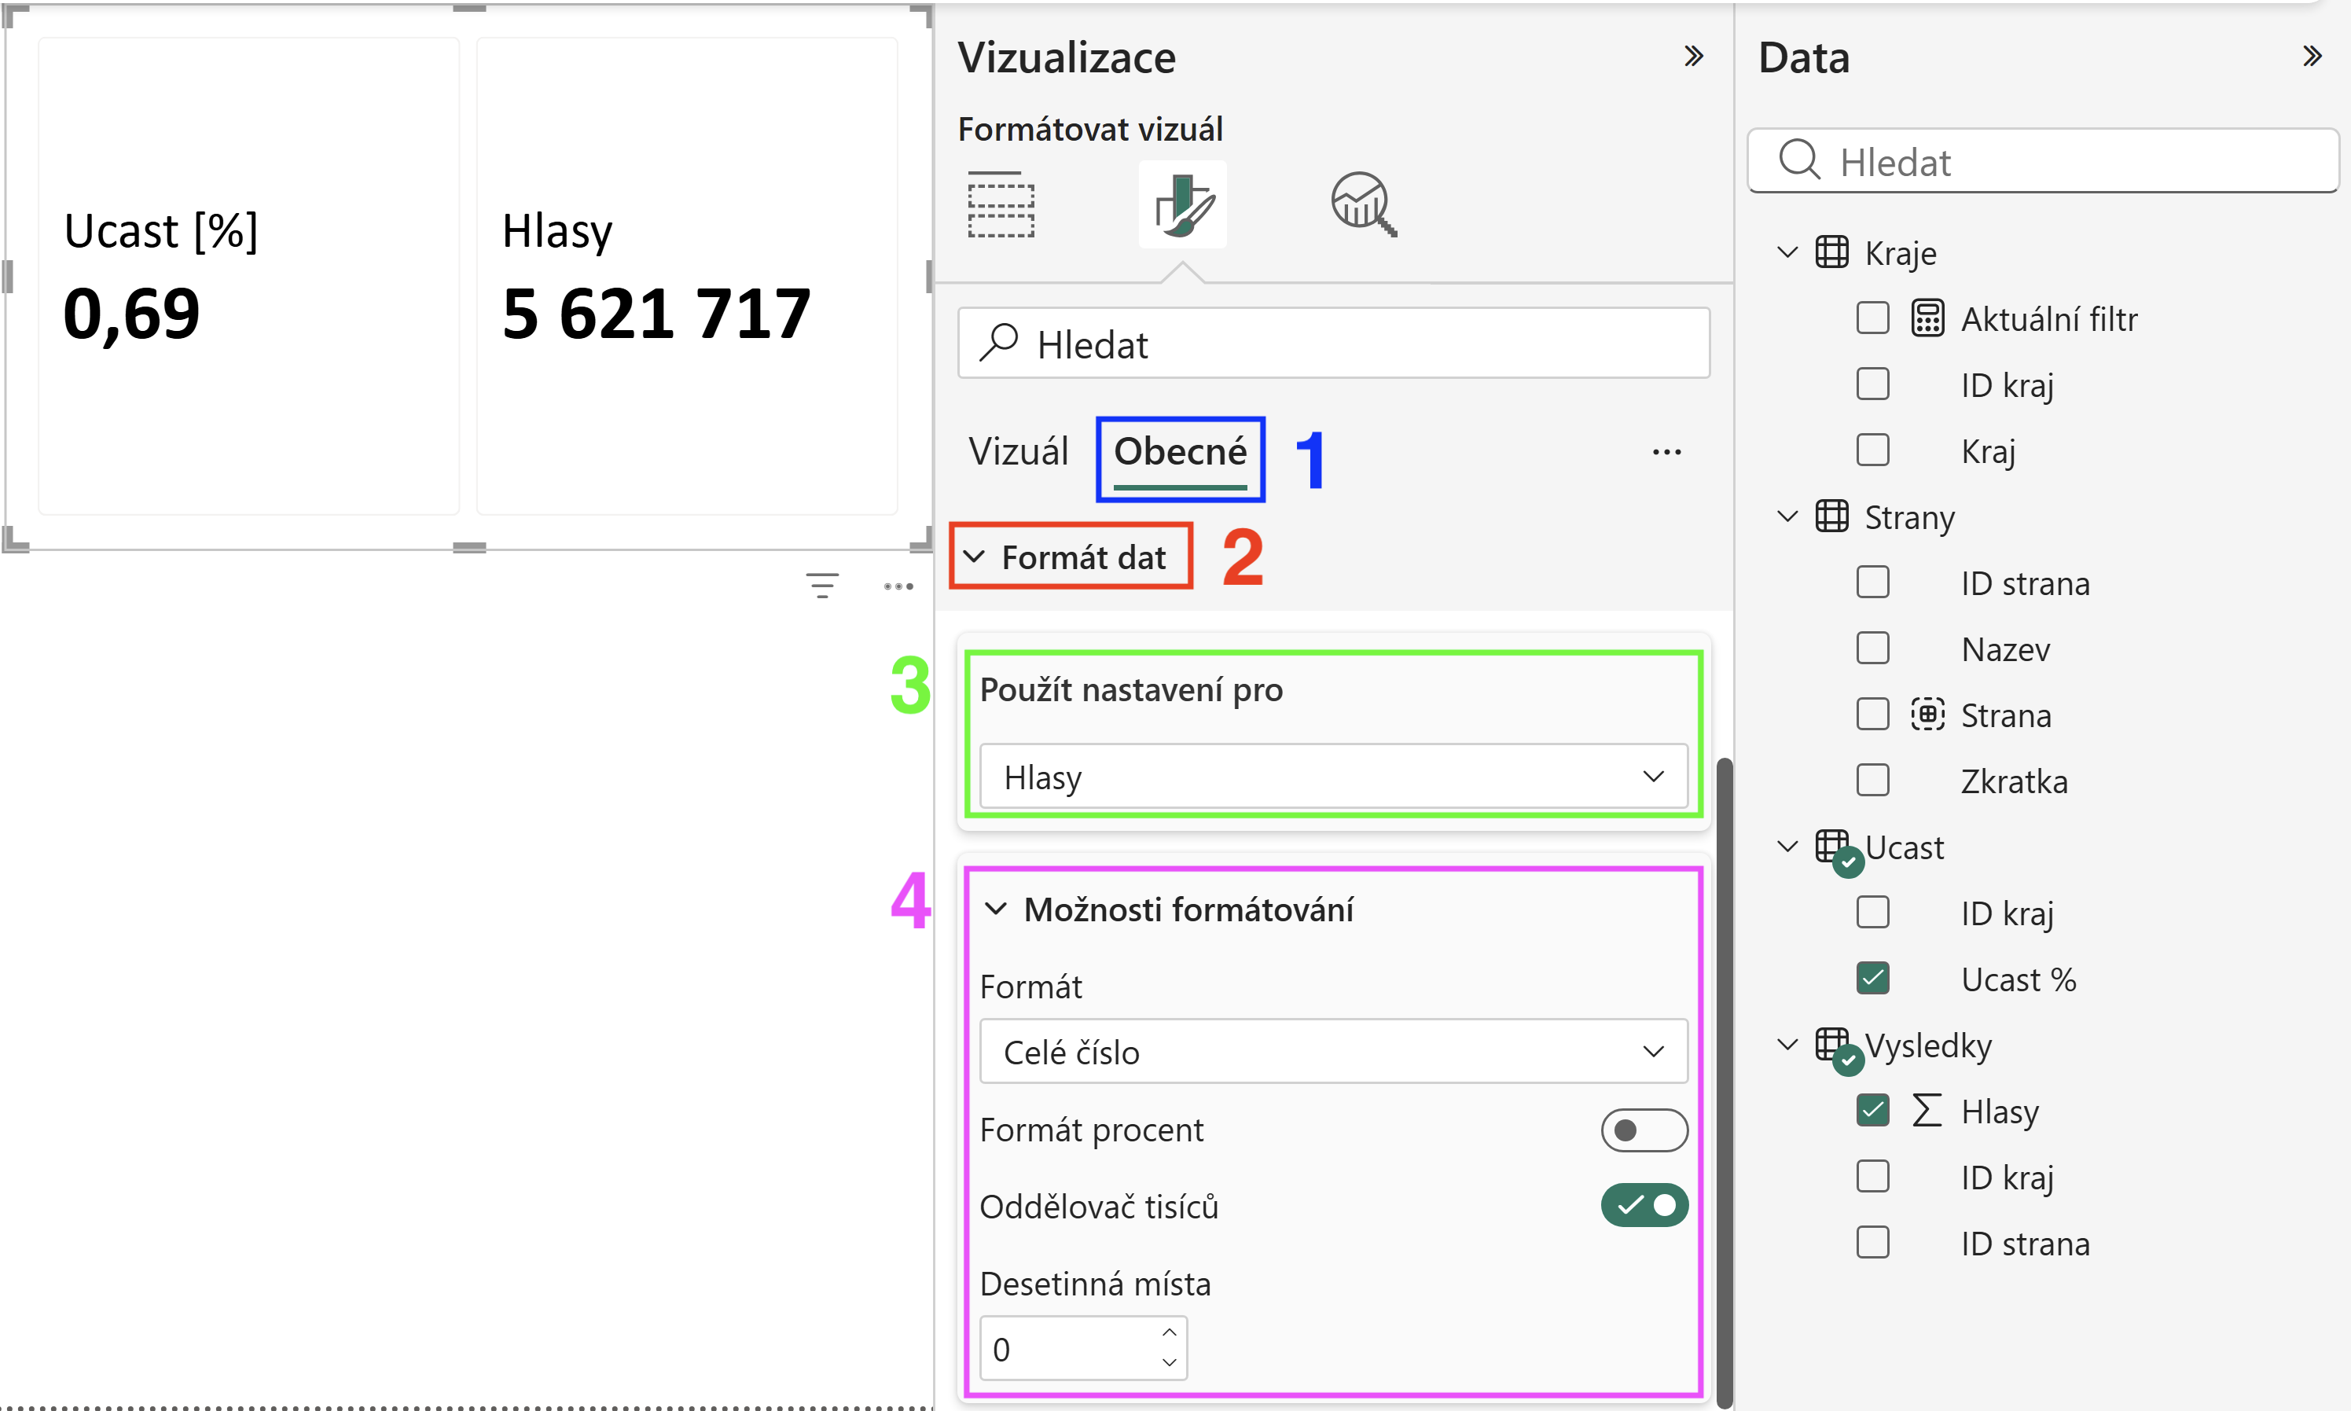Viewport: 2351px width, 1411px height.
Task: Open the format pane ellipsis menu
Action: tap(1666, 453)
